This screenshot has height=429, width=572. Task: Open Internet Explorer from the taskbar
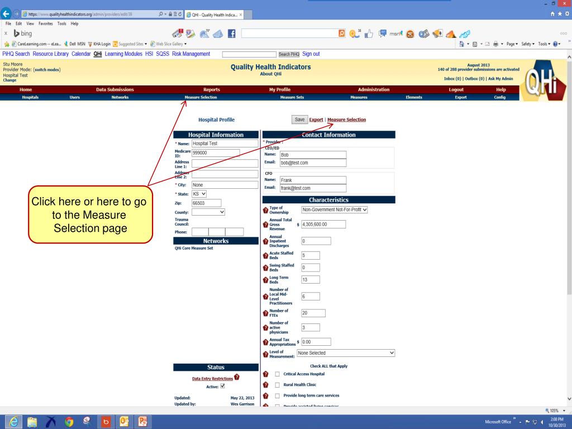point(13,422)
